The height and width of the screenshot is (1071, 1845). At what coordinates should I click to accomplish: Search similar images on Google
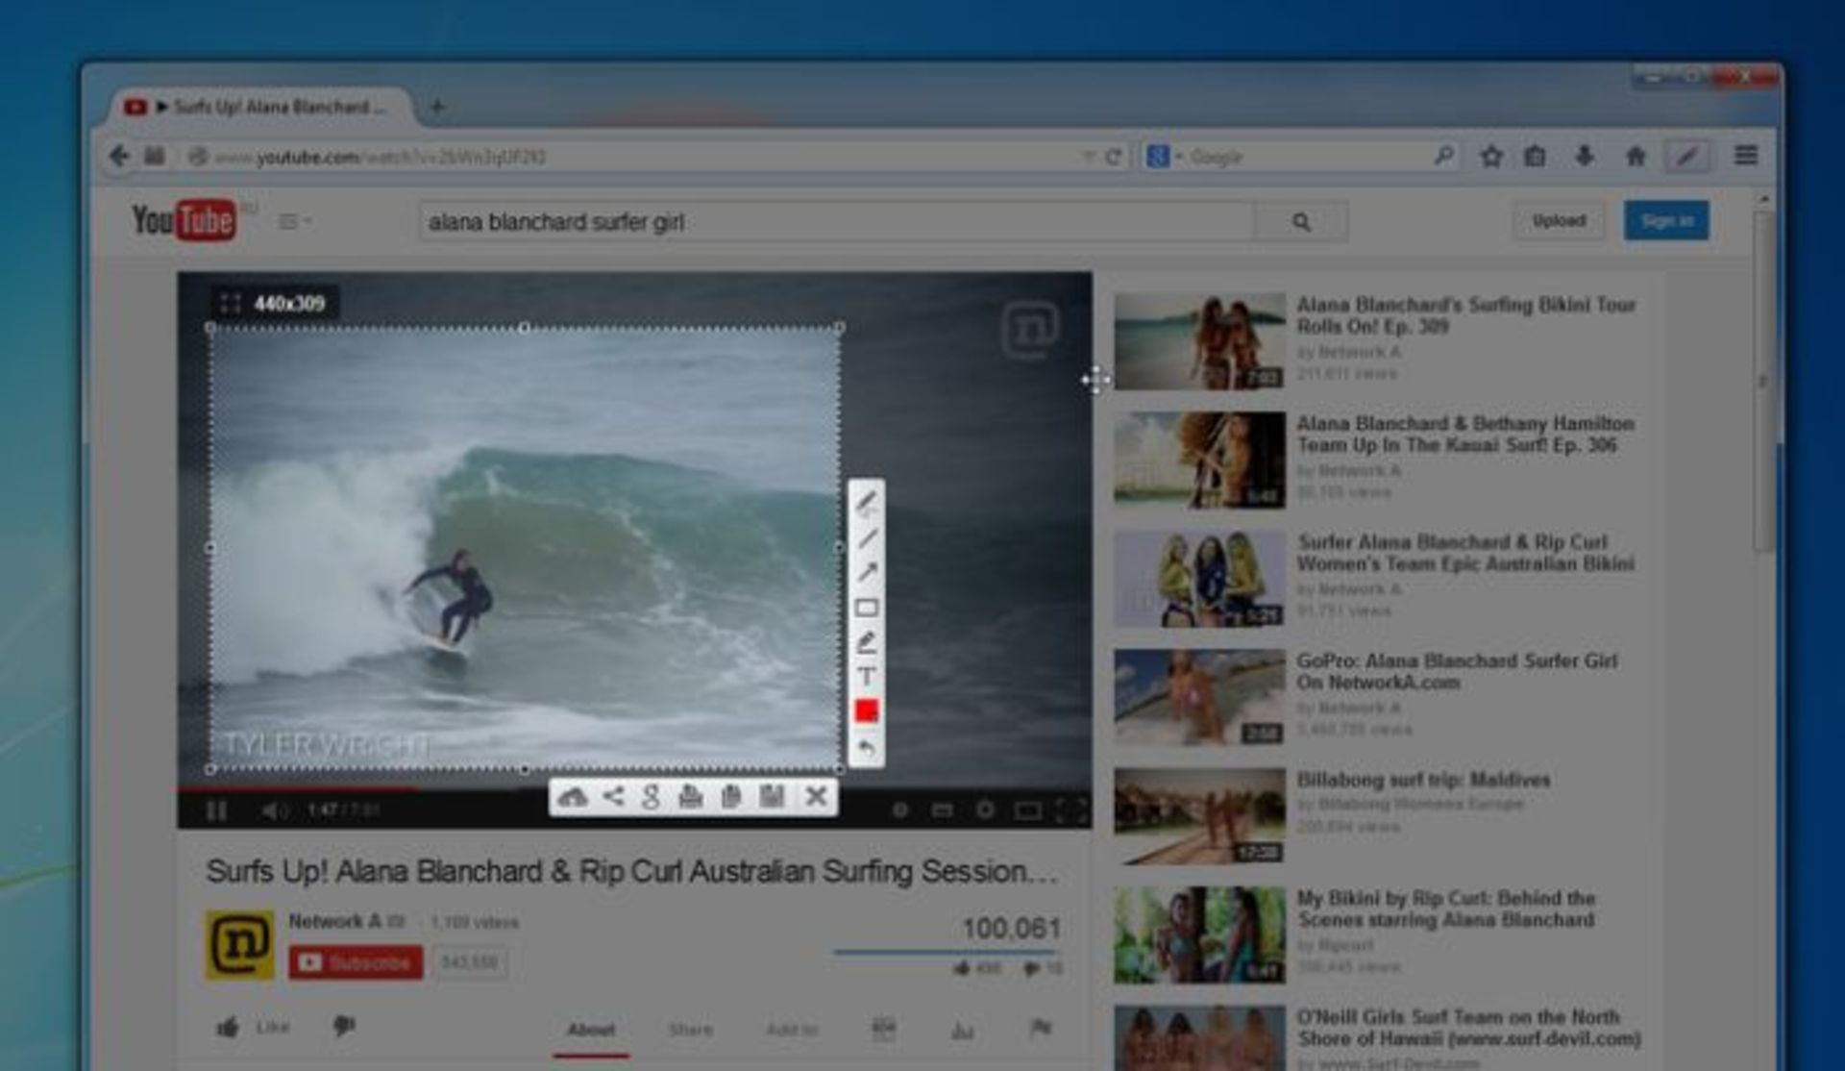coord(652,797)
